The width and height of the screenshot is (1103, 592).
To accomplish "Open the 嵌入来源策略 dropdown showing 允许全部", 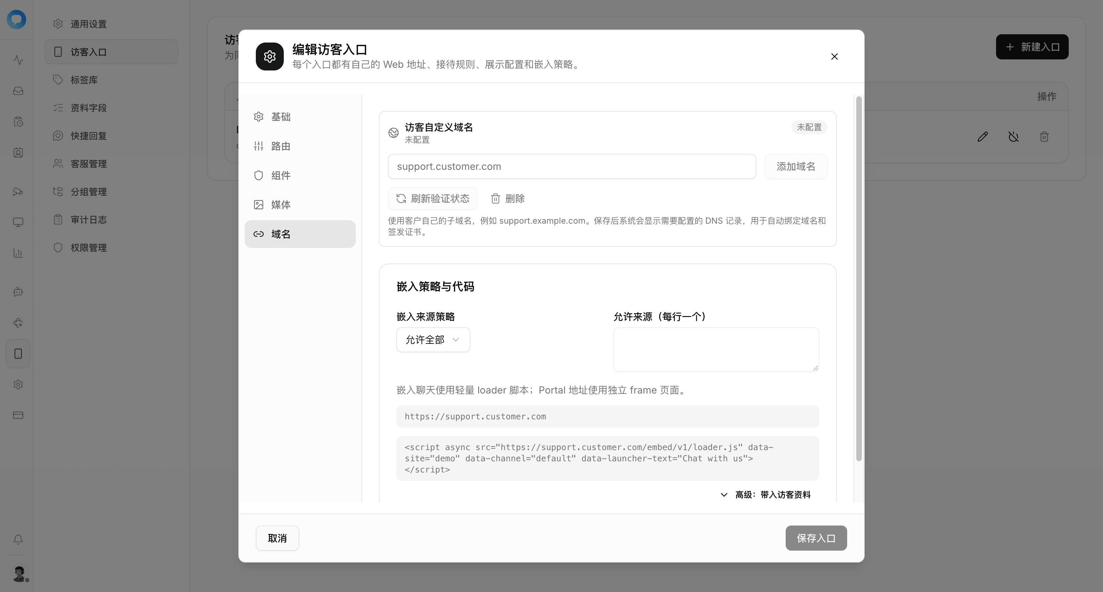I will 433,340.
